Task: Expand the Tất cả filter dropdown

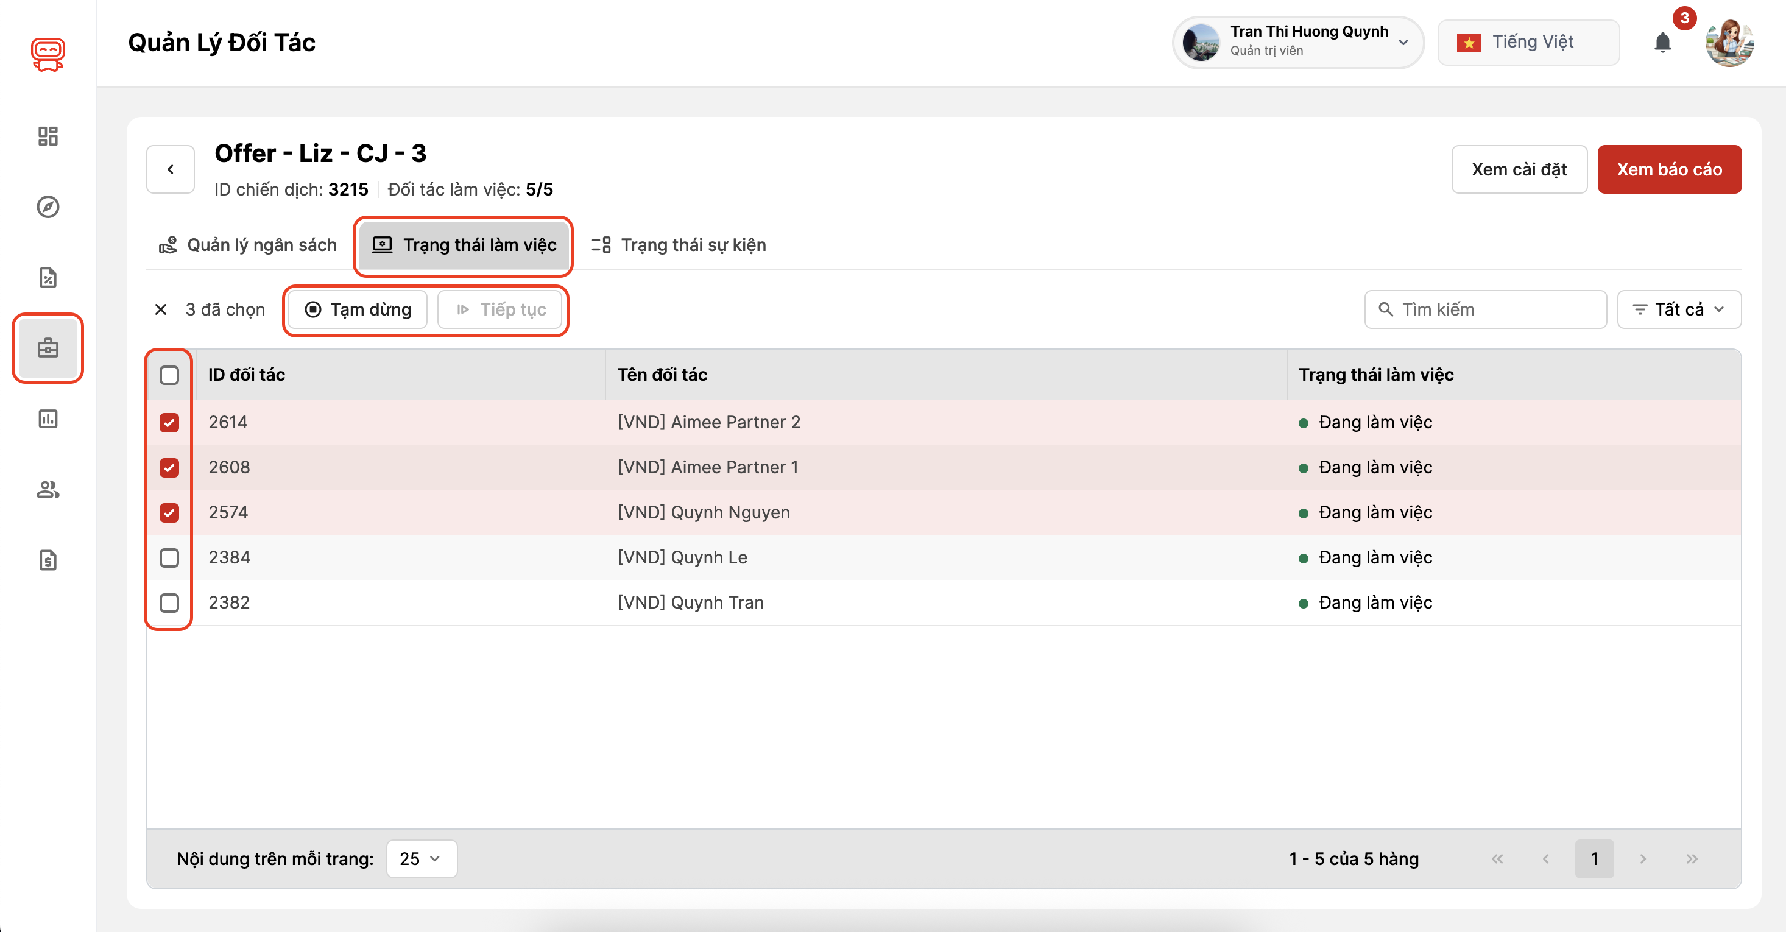Action: pos(1678,309)
